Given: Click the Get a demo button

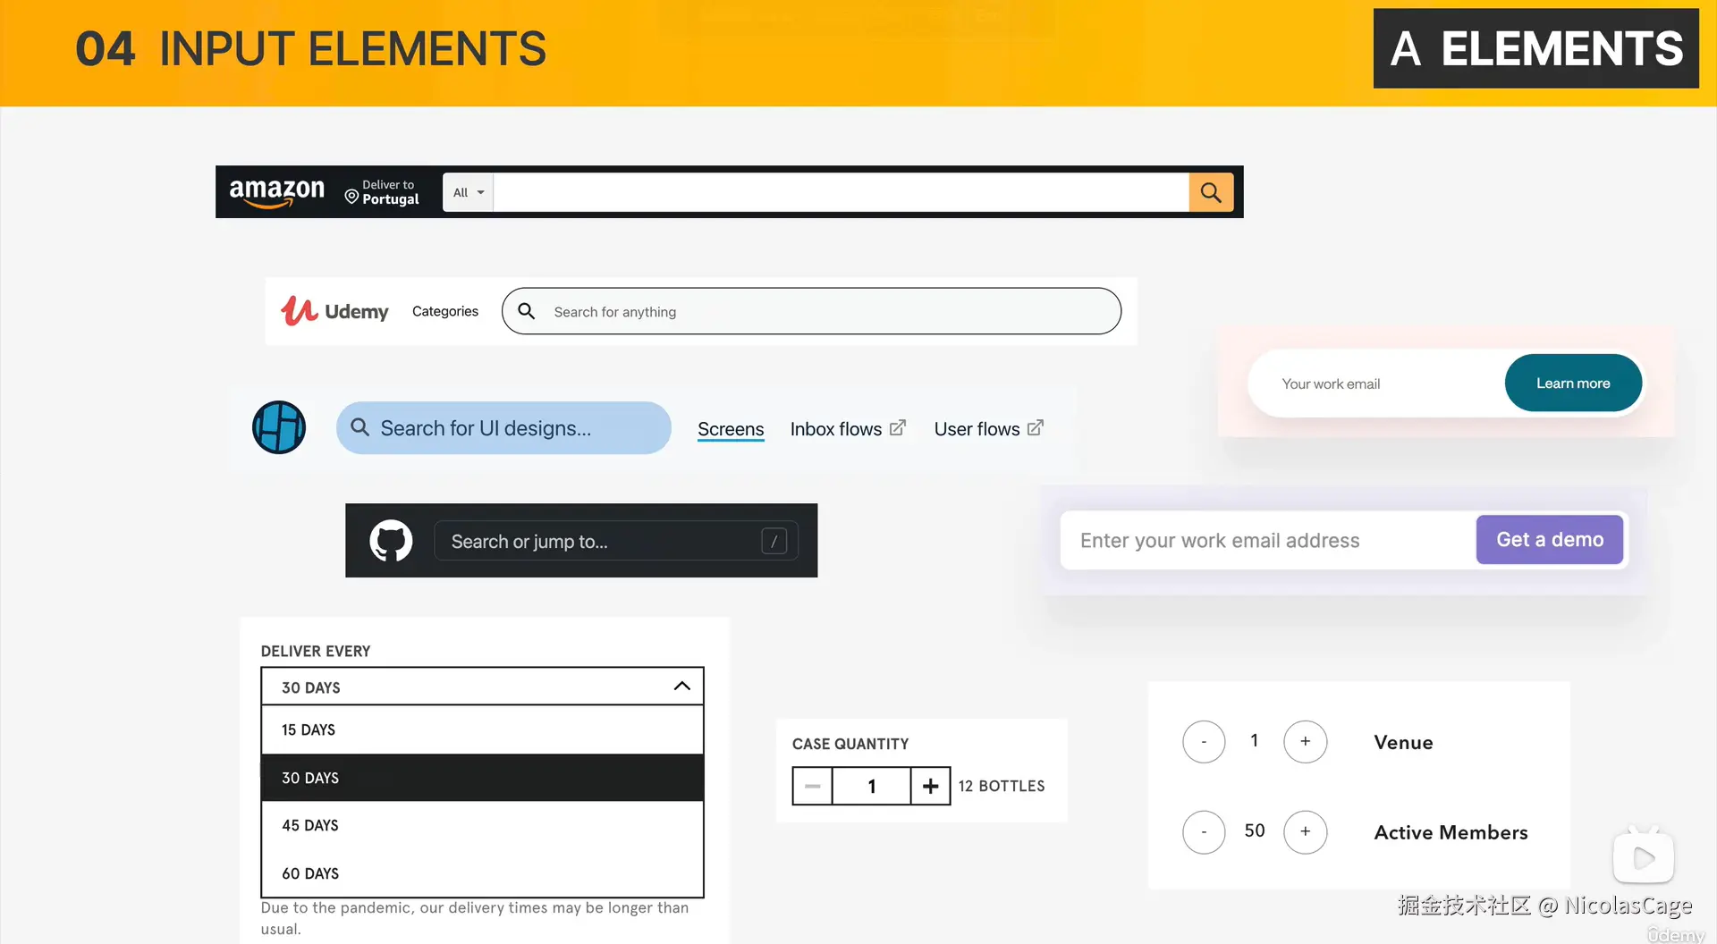Looking at the screenshot, I should [x=1550, y=539].
